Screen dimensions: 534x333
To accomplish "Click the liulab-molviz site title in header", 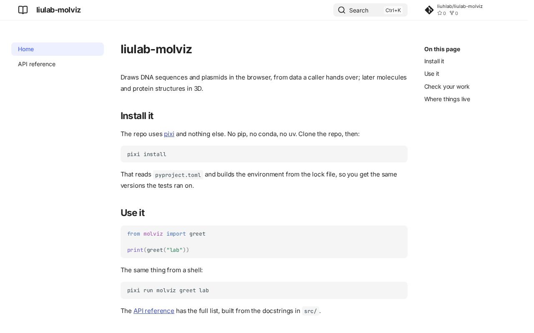I will click(x=58, y=10).
